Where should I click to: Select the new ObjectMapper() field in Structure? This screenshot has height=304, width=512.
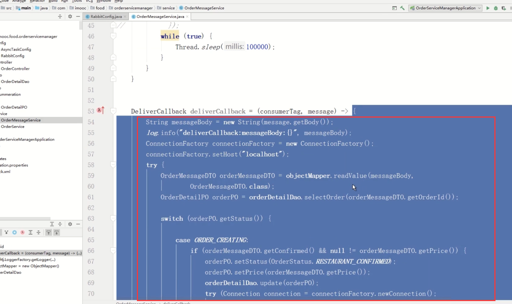click(29, 266)
